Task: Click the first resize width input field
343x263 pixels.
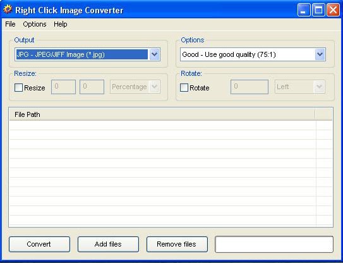Action: click(x=63, y=87)
